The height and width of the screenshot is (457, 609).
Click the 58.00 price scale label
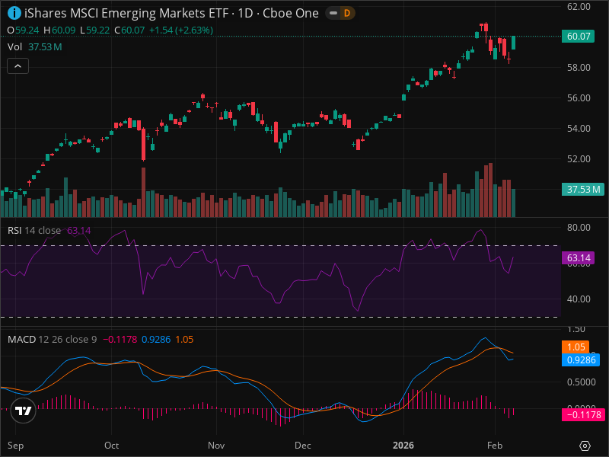click(x=579, y=67)
